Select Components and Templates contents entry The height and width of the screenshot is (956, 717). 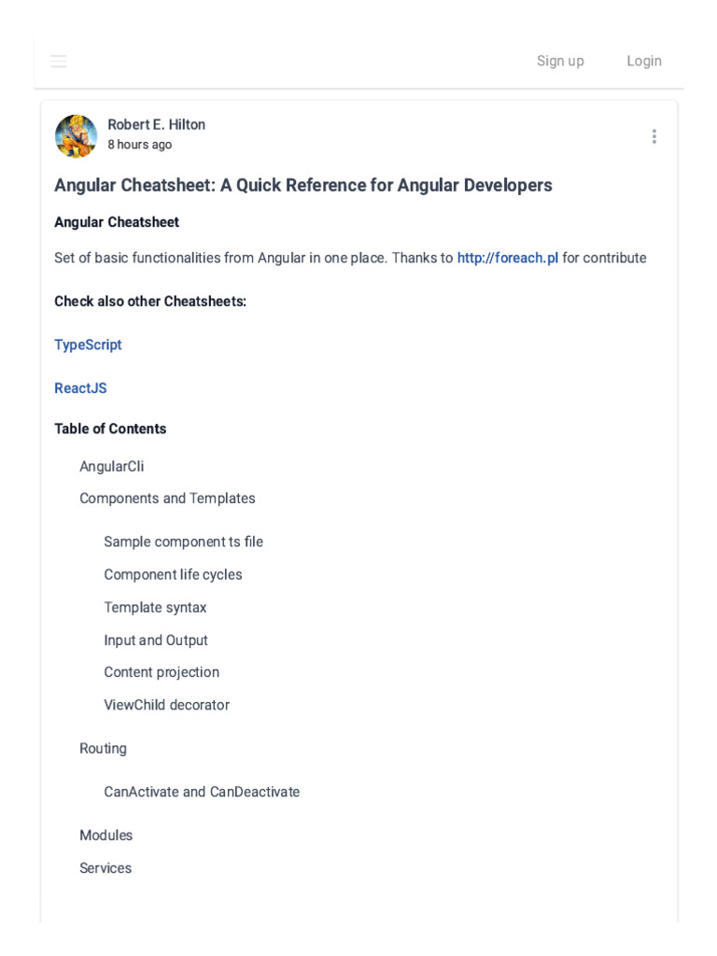click(167, 499)
